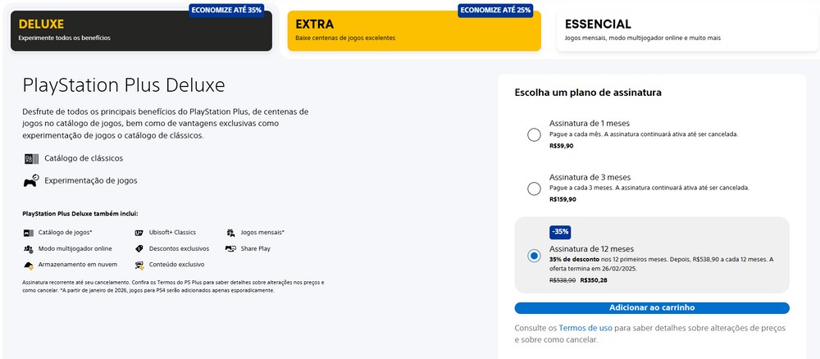Click the Experimentação de jogos controller icon
Image resolution: width=820 pixels, height=359 pixels.
click(x=30, y=180)
